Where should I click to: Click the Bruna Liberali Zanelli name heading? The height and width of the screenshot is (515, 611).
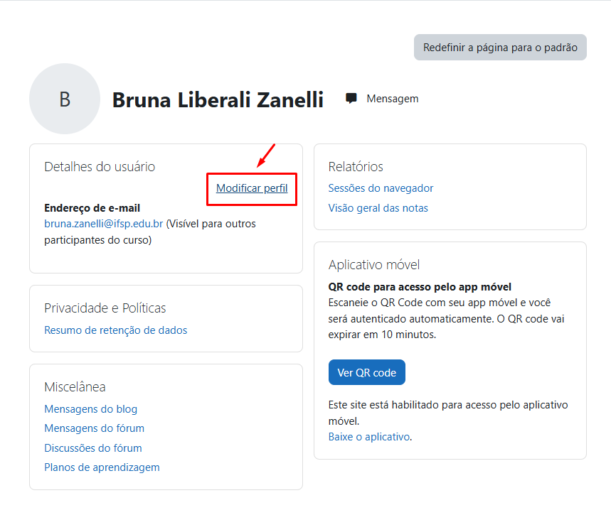click(218, 100)
